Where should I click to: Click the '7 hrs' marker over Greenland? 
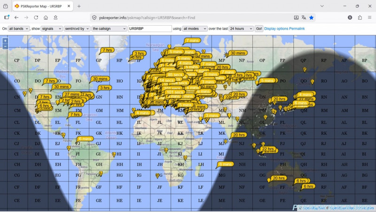pyautogui.click(x=107, y=50)
